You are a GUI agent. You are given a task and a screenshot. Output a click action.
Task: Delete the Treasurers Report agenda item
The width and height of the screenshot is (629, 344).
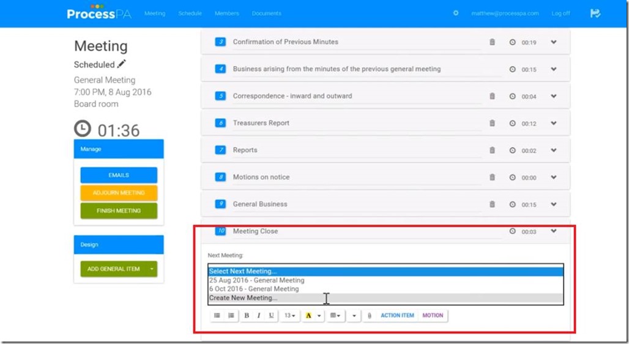[x=492, y=123]
